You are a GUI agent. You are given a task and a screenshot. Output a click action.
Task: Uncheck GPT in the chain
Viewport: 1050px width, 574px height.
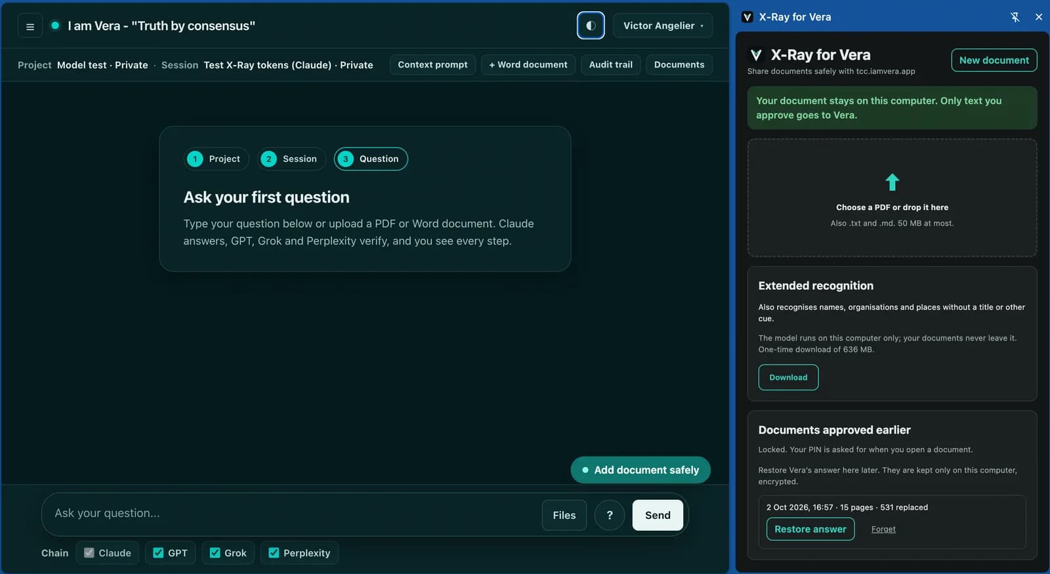point(158,553)
